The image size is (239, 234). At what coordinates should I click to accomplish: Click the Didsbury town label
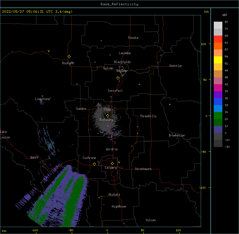106,120
